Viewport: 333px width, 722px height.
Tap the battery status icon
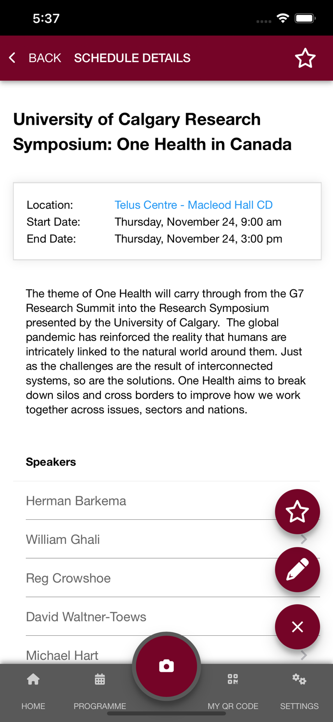coord(305,19)
